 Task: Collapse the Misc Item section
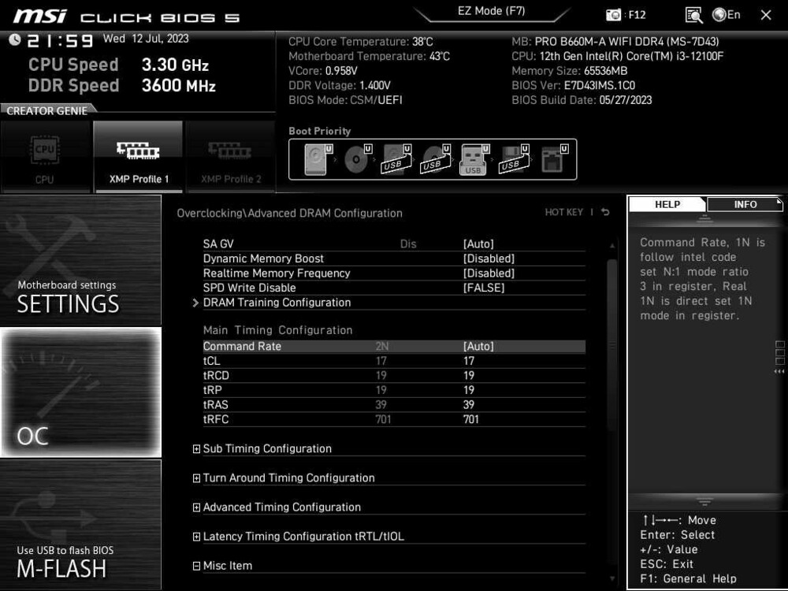point(195,565)
